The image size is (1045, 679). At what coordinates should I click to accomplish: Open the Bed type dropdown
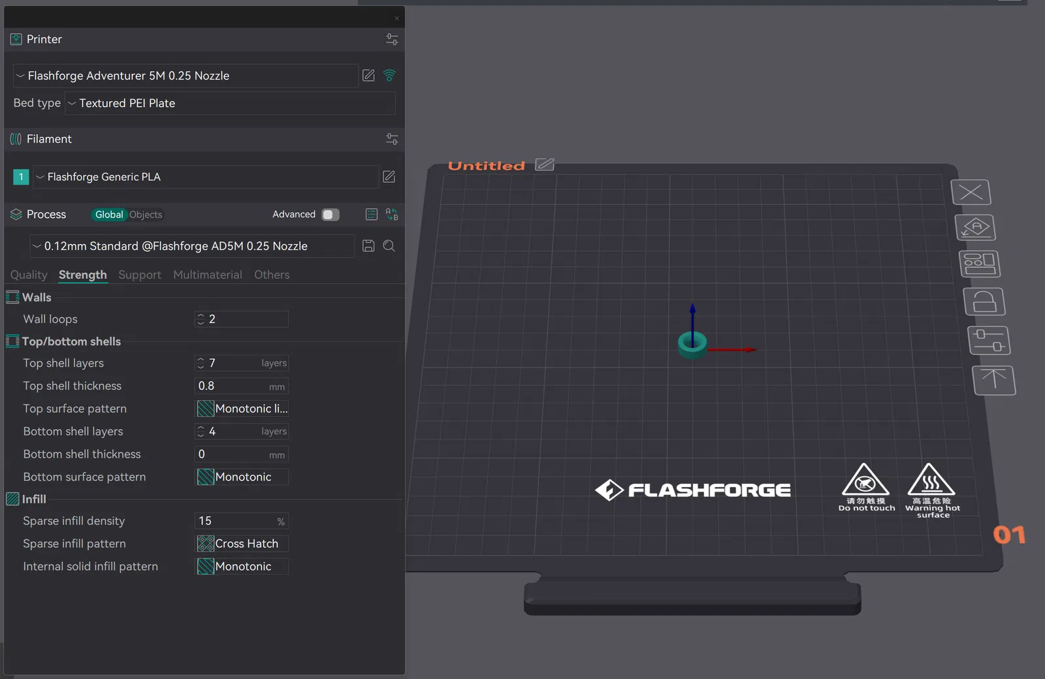coord(230,103)
